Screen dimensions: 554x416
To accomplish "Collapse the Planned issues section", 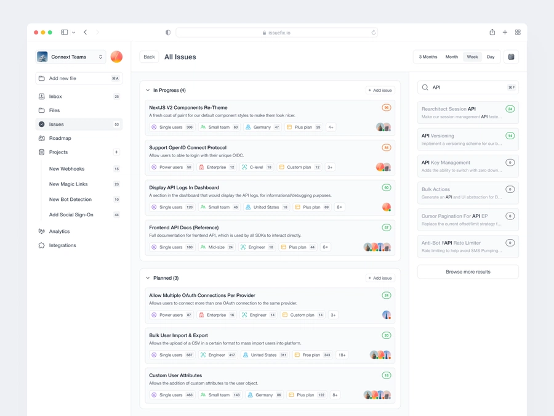I will coord(148,278).
